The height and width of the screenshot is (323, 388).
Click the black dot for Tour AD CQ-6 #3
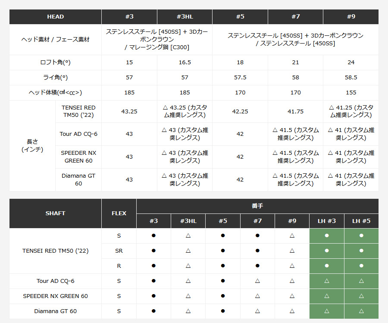153,281
